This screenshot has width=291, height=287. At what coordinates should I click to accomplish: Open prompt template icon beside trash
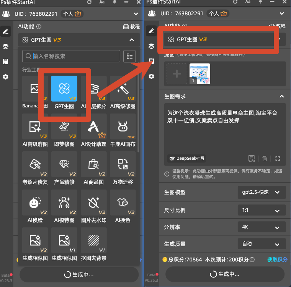click(x=252, y=159)
